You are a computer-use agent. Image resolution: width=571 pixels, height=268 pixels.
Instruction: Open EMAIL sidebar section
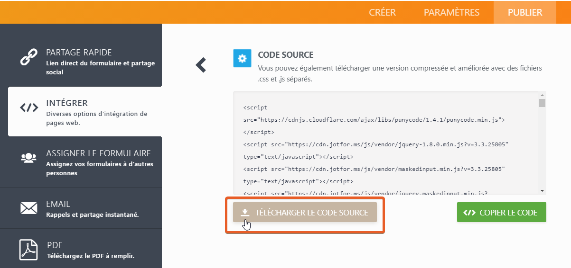tap(81, 208)
